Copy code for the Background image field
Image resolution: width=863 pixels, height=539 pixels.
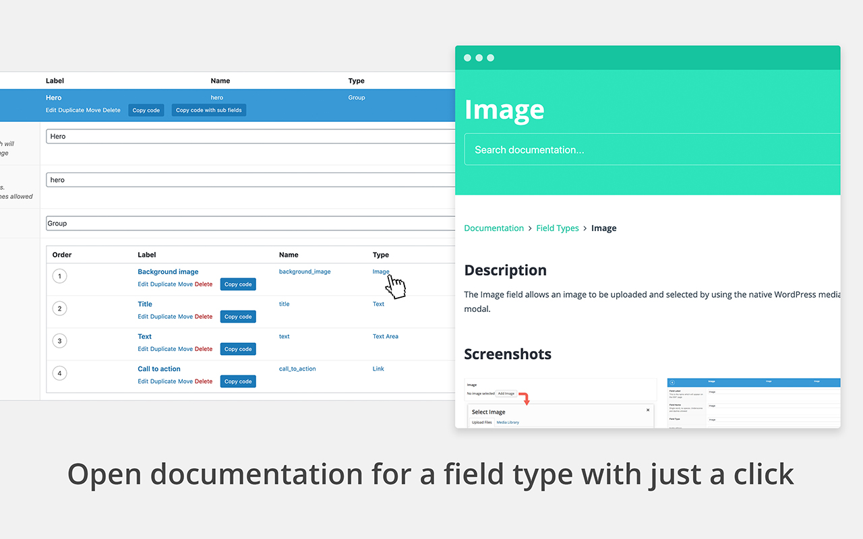point(237,284)
